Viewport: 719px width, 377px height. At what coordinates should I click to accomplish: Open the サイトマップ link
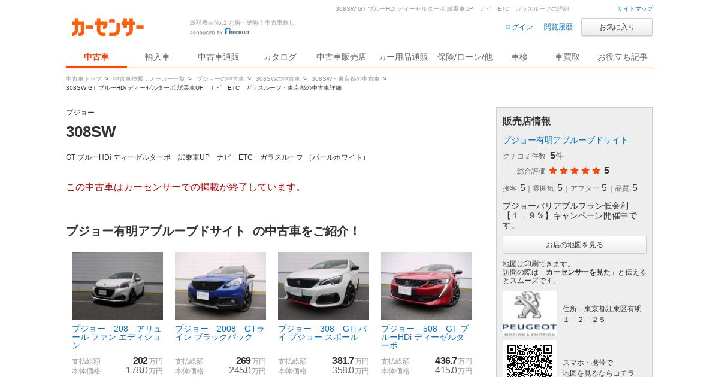coord(635,9)
